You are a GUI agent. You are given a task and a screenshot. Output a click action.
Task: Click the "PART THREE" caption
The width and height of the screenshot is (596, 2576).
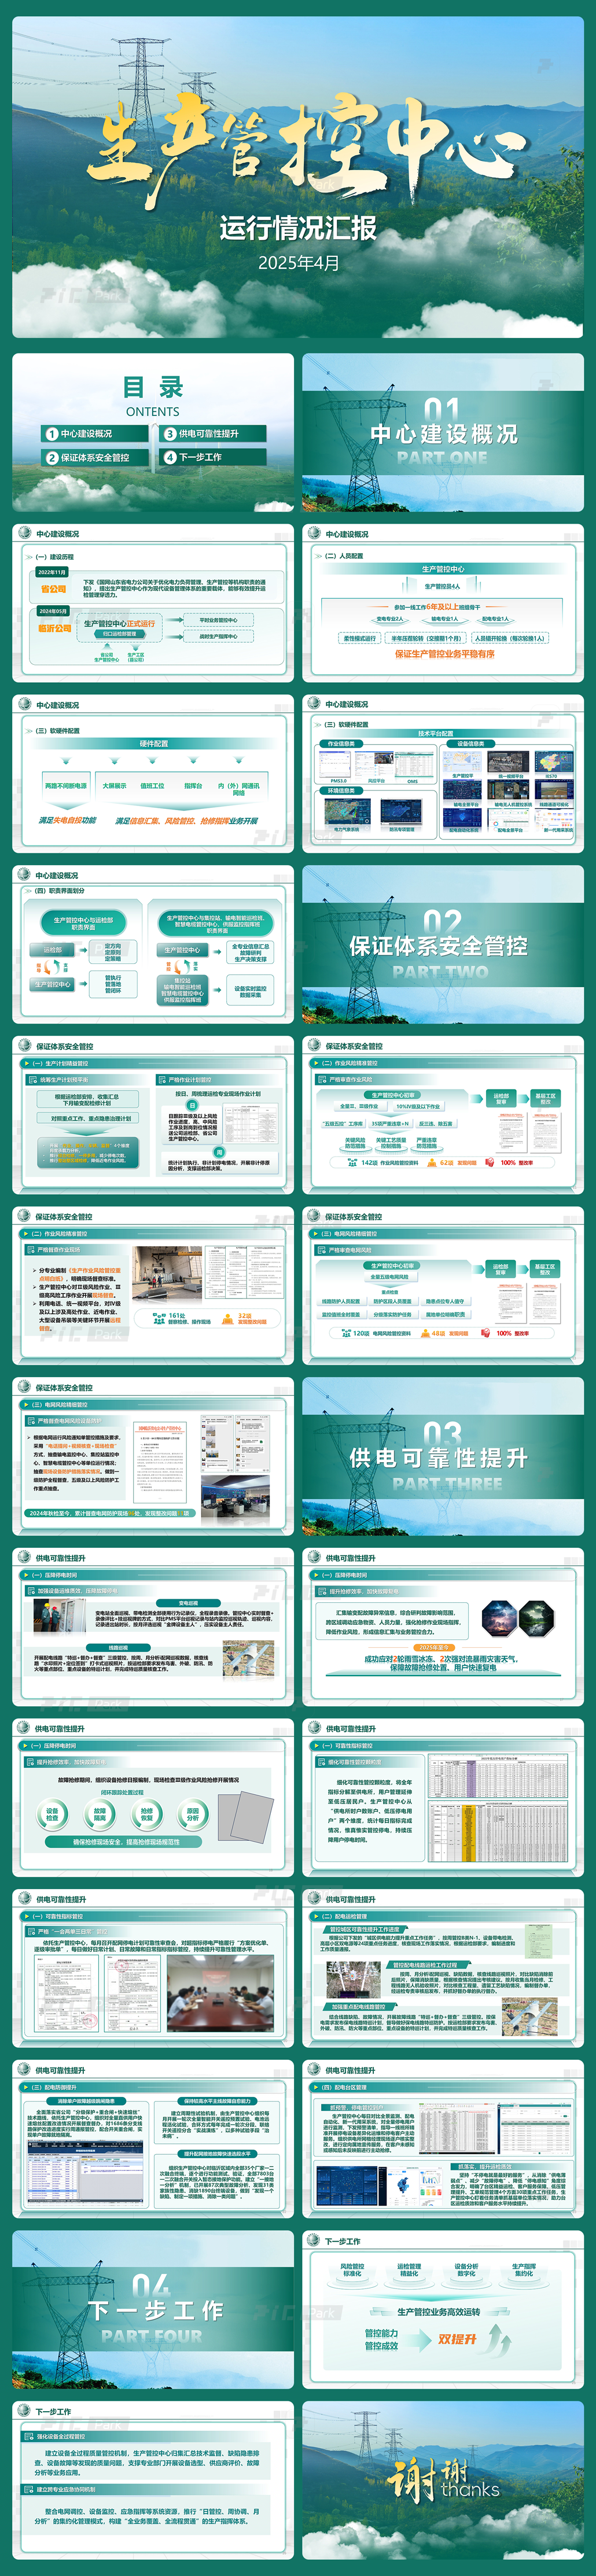click(447, 1484)
